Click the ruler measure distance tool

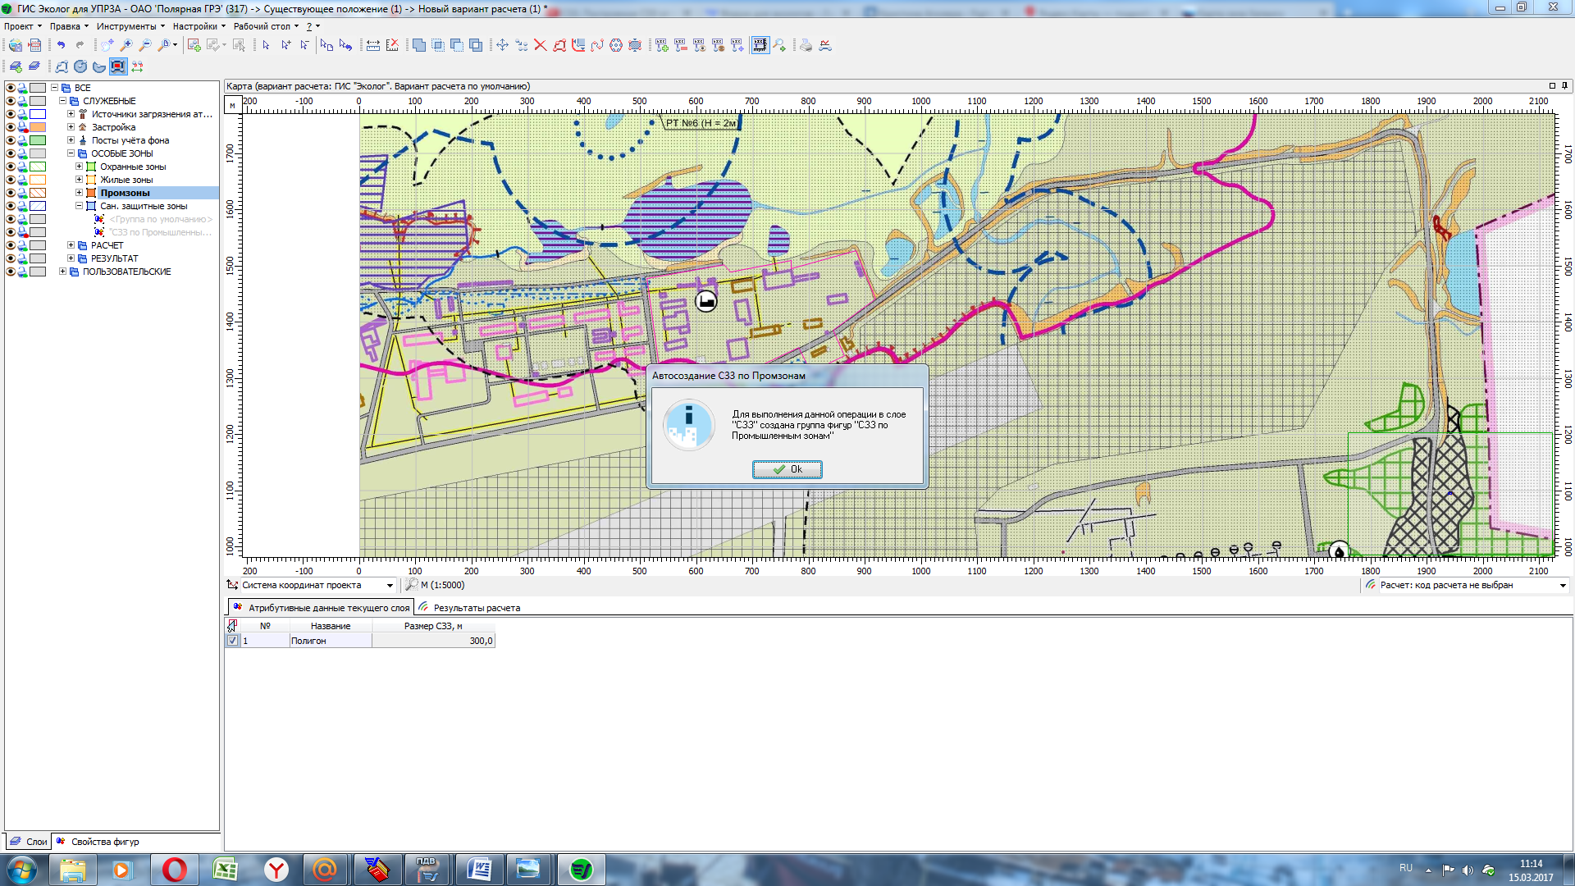click(x=373, y=46)
